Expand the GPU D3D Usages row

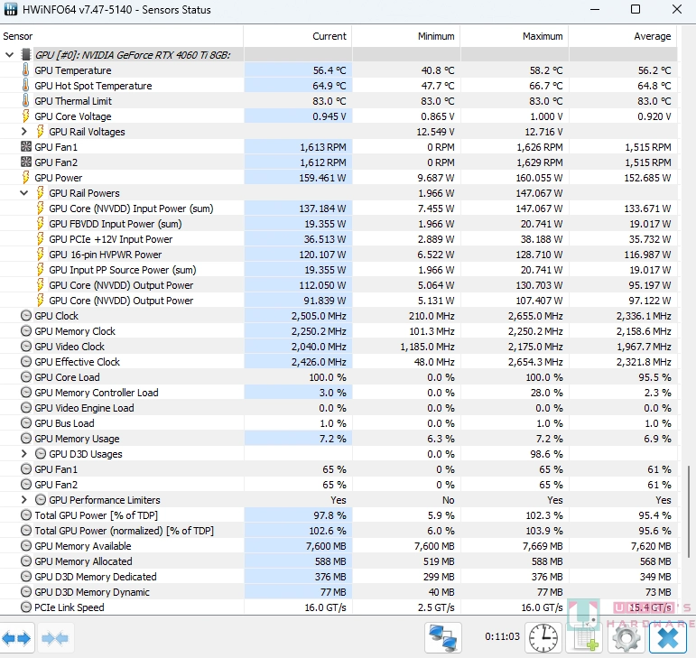(x=24, y=454)
